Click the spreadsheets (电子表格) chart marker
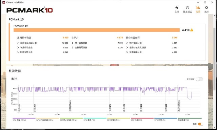The image size is (217, 130). (x=124, y=108)
